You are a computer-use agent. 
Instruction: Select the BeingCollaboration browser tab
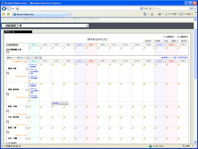click(x=39, y=14)
